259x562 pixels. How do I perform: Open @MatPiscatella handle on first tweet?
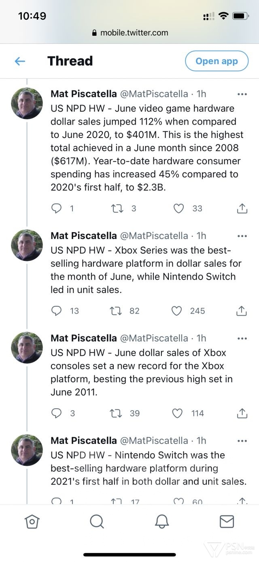point(154,94)
